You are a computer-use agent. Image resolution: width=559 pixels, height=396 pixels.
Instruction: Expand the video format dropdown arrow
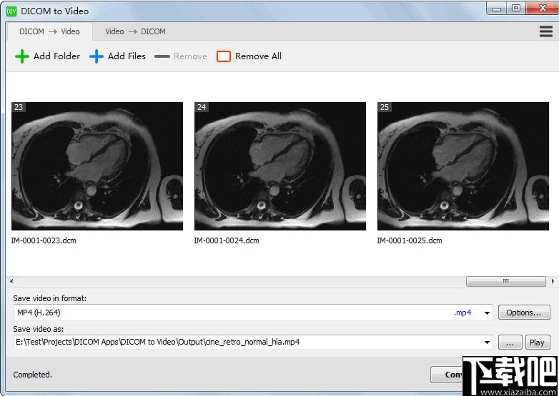[x=487, y=313]
